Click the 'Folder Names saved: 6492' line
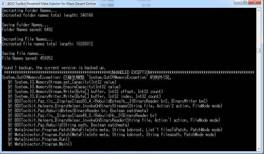Screen dimensions: 264x154 click(27, 29)
